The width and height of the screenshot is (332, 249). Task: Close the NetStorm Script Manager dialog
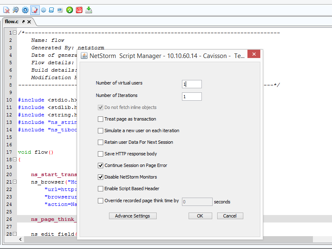[254, 54]
